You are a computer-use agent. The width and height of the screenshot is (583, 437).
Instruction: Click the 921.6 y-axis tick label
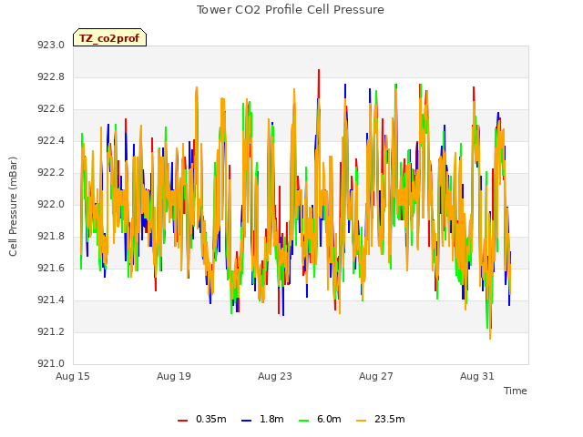pos(51,268)
